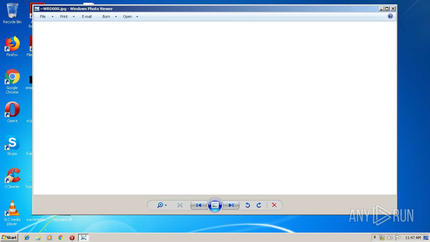Maximize the Photo Viewer window
430x242 pixels.
(387, 9)
